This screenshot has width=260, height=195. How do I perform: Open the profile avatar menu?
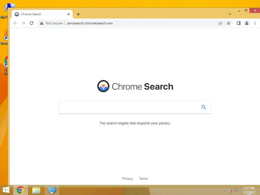pos(247,23)
